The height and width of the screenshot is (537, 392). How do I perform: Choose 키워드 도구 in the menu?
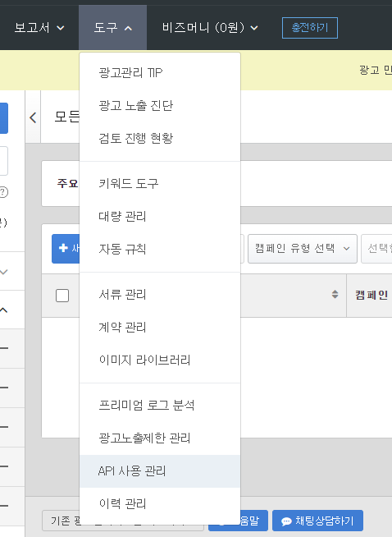160,184
